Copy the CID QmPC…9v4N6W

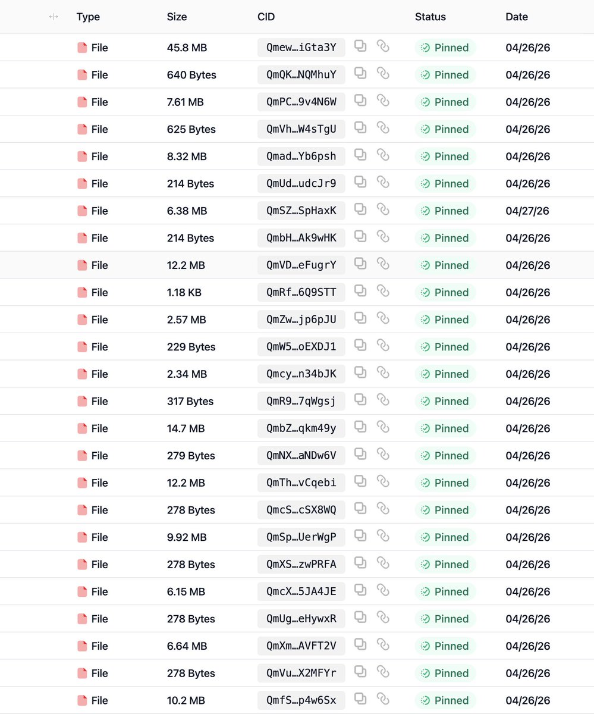click(x=360, y=101)
